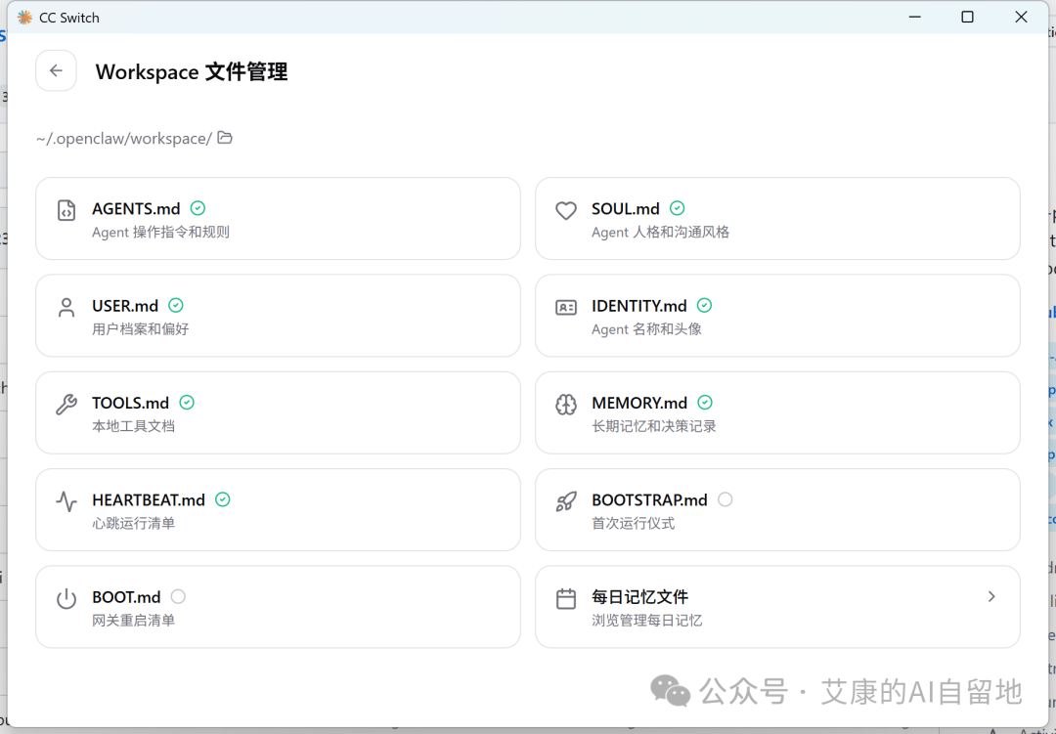This screenshot has width=1056, height=734.
Task: Click the TOOLS.md wrench icon
Action: 66,405
